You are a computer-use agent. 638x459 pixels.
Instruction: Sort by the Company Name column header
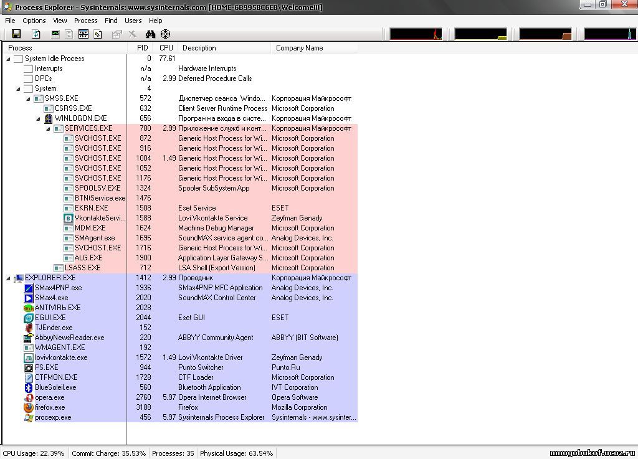click(x=314, y=48)
